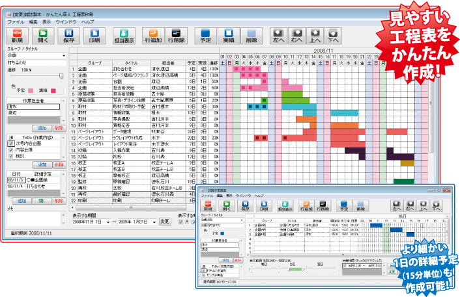Click the 新規 (New) toolbar icon
Viewport: 460px width, 297px height.
coord(19,34)
